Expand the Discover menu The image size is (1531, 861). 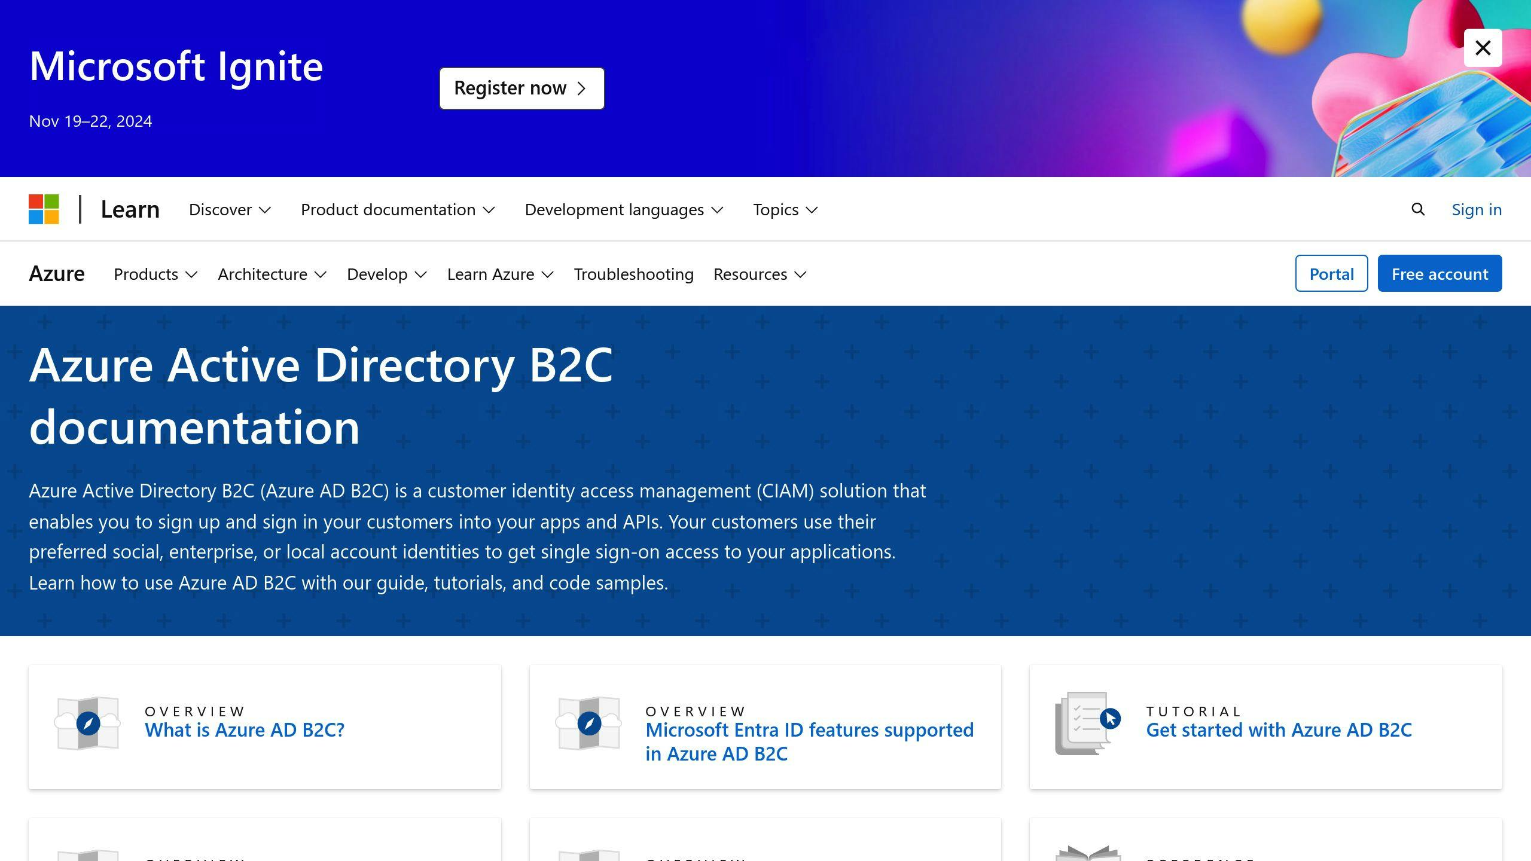point(230,210)
